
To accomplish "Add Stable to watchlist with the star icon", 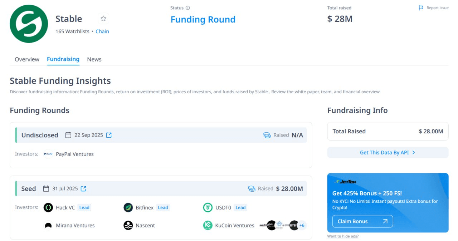I will (x=103, y=19).
